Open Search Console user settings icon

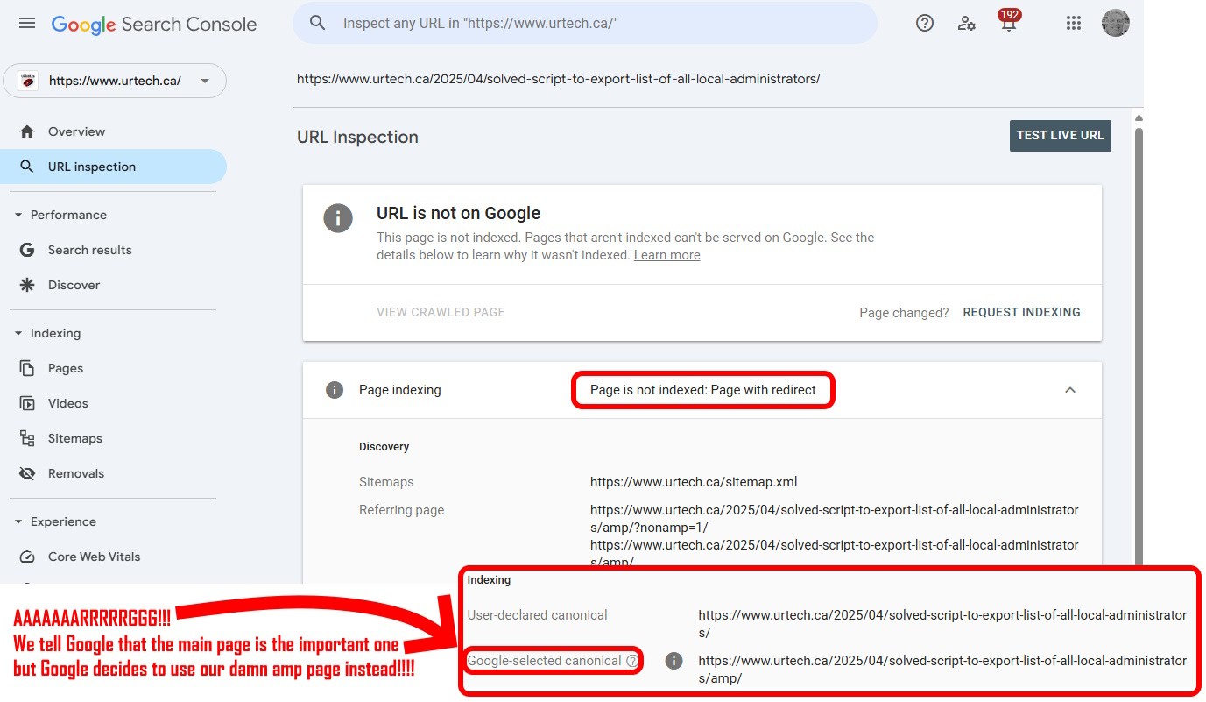click(x=967, y=24)
